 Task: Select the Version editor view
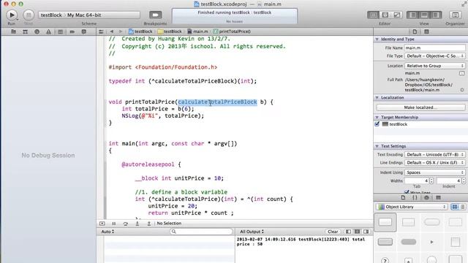pos(396,15)
